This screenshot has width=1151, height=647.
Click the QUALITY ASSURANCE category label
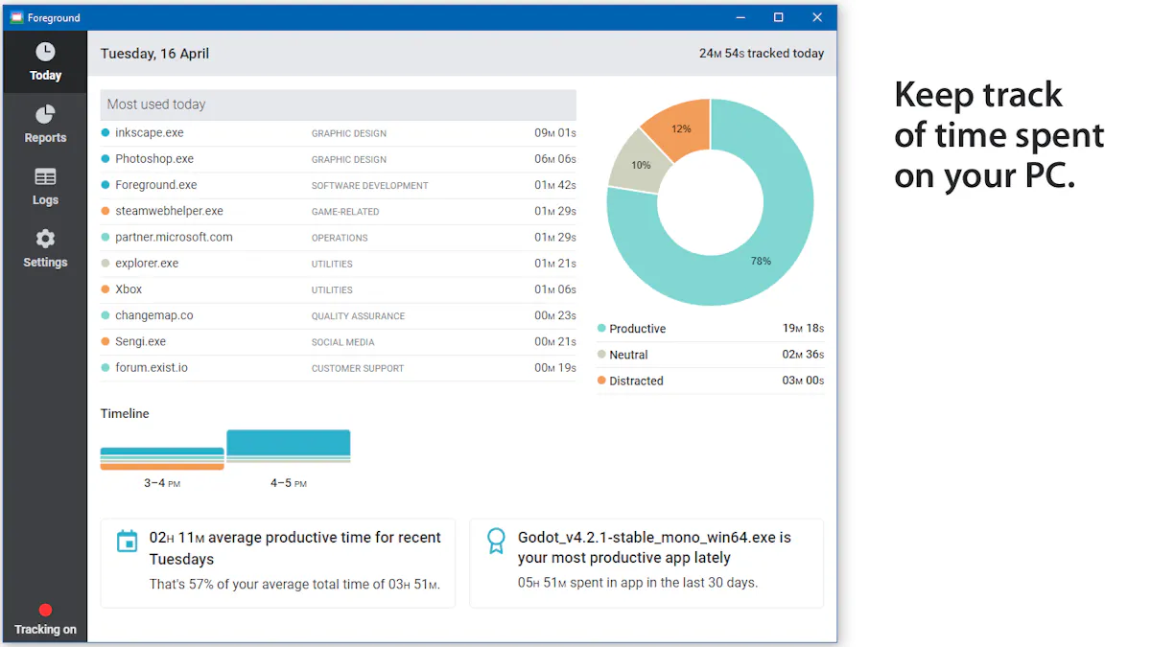pyautogui.click(x=358, y=316)
